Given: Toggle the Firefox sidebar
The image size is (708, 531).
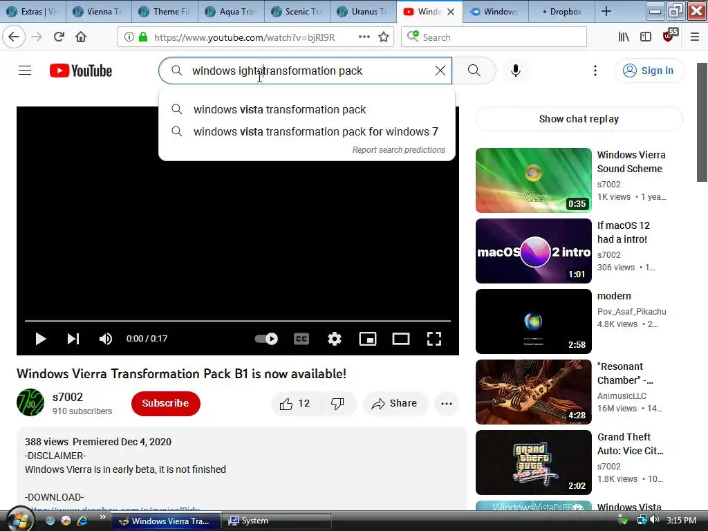Looking at the screenshot, I should (646, 37).
